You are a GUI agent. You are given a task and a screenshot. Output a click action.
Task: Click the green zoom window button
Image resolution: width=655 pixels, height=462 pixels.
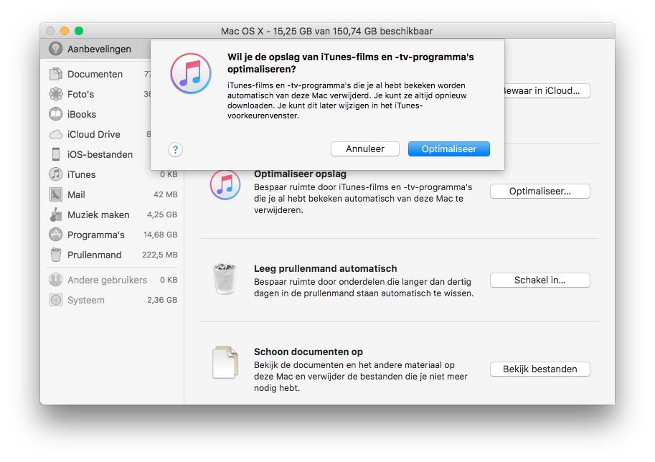79,31
